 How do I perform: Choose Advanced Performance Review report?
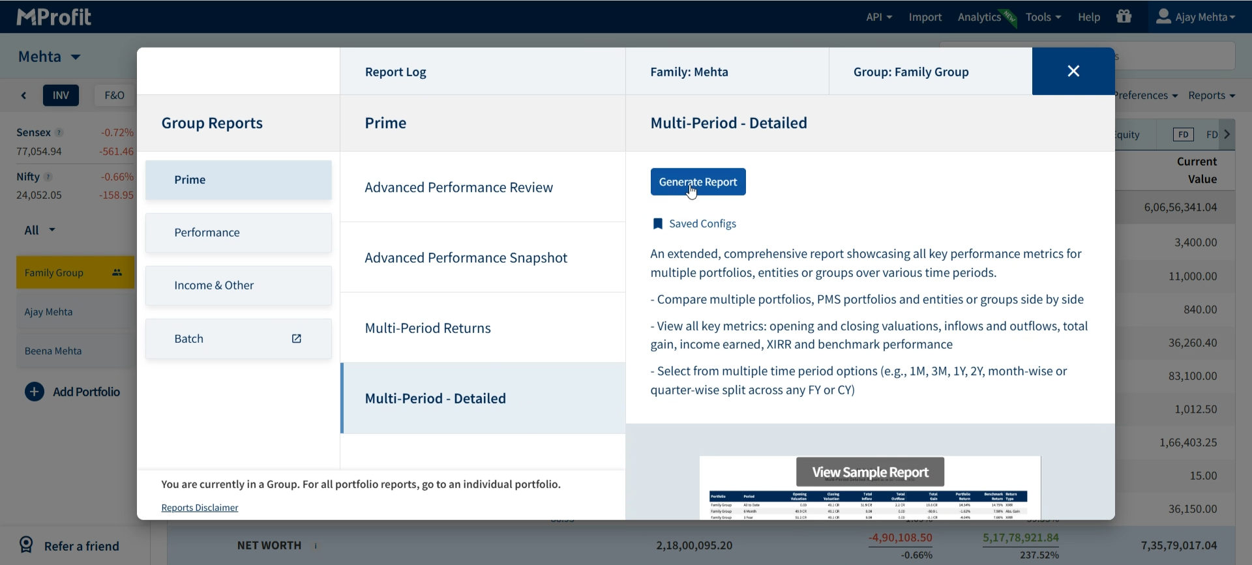[483, 188]
